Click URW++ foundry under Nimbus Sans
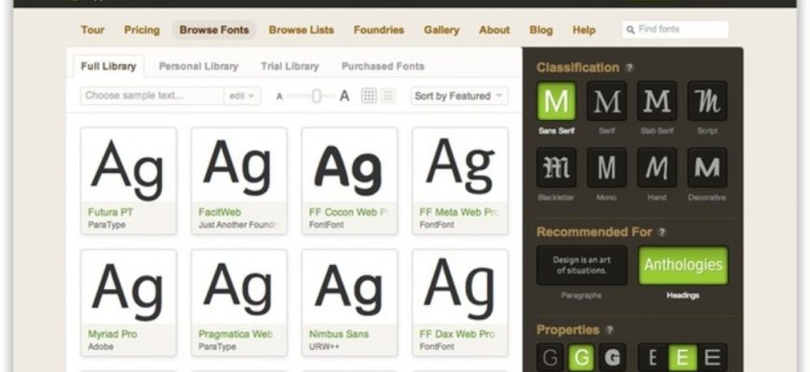Image resolution: width=810 pixels, height=372 pixels. click(324, 347)
